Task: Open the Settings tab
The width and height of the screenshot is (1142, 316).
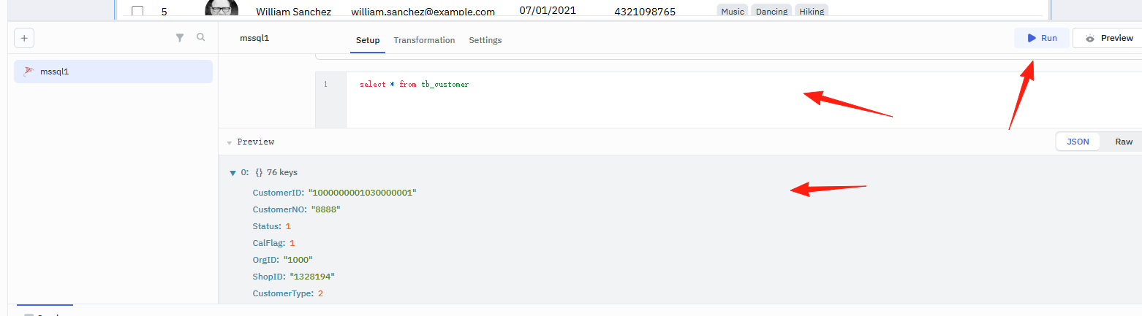Action: (x=485, y=40)
